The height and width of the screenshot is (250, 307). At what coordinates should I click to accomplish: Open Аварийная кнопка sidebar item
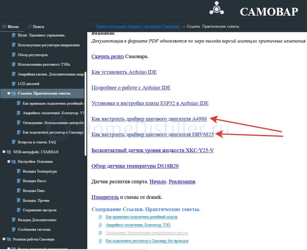(51, 74)
